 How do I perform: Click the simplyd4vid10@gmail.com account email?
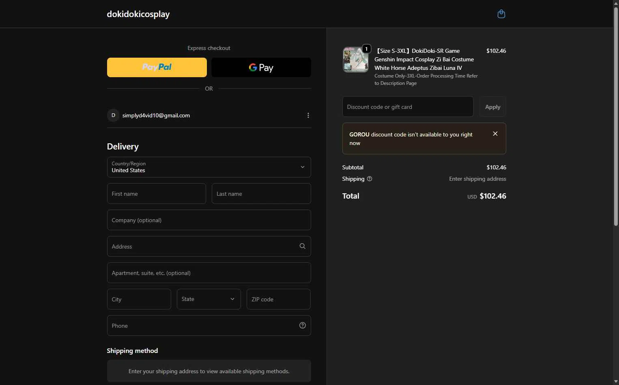(x=156, y=115)
